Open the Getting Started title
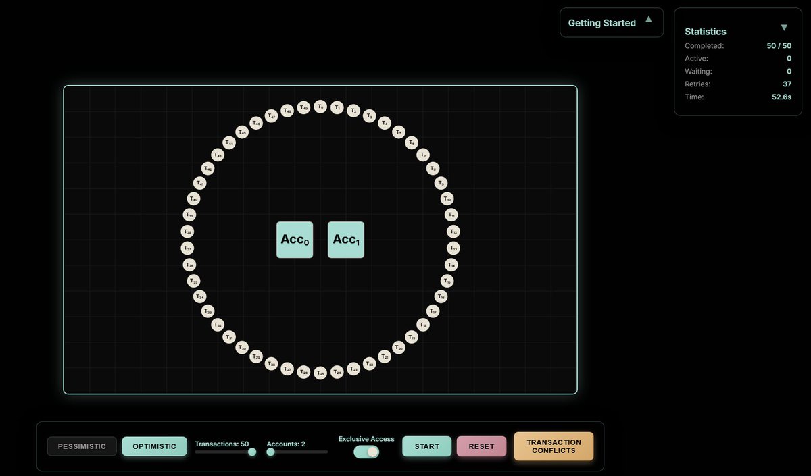 [601, 23]
